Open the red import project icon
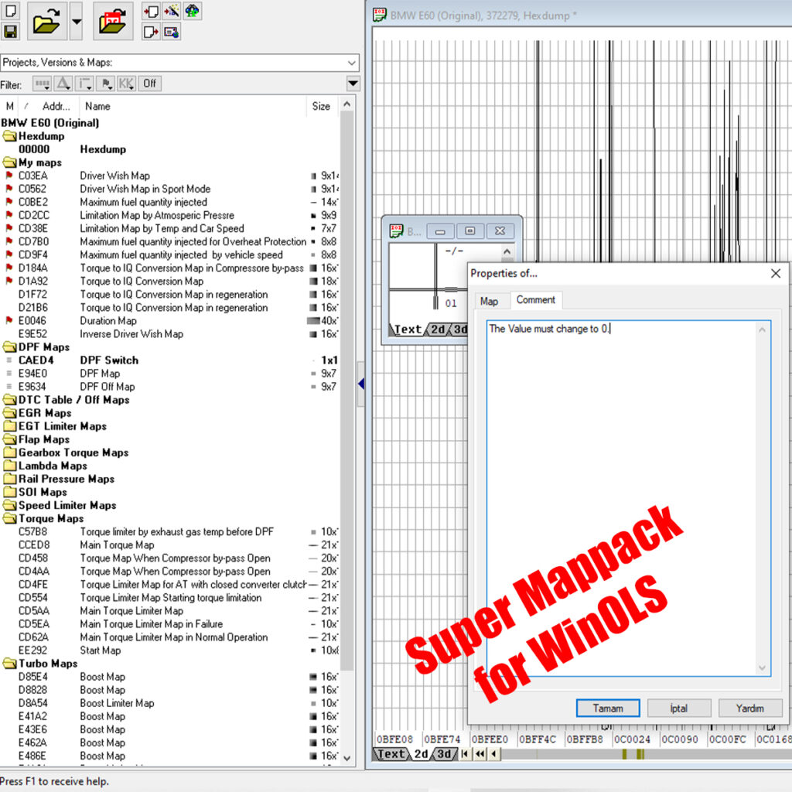Screen dimensions: 792x792 [113, 22]
